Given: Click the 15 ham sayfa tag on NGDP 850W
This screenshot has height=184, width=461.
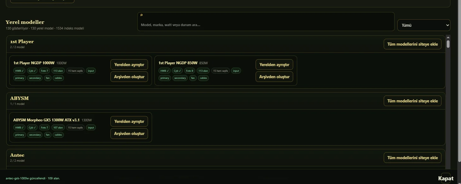Looking at the screenshot, I should [x=221, y=71].
